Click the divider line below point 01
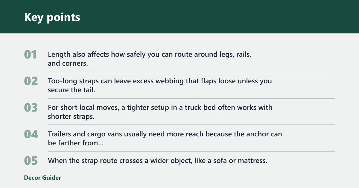Image resolution: width=359 pixels, height=188 pixels. click(x=191, y=72)
